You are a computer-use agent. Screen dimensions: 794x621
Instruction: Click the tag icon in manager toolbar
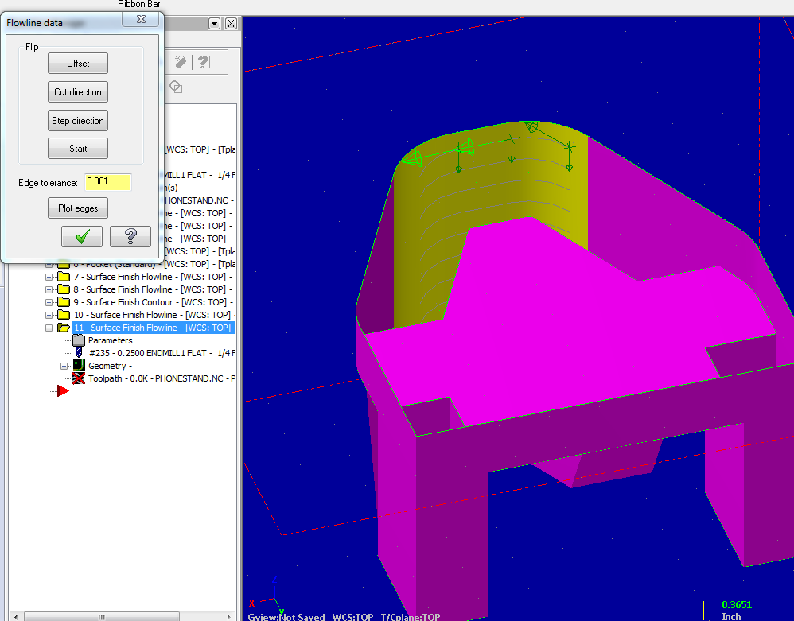pos(181,62)
